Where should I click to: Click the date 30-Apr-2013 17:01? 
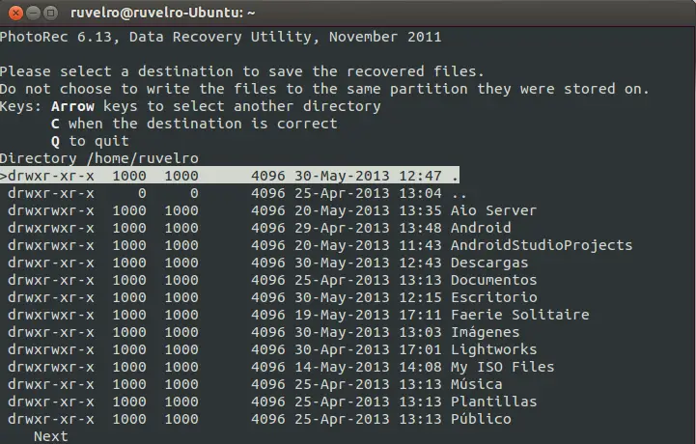pyautogui.click(x=368, y=349)
